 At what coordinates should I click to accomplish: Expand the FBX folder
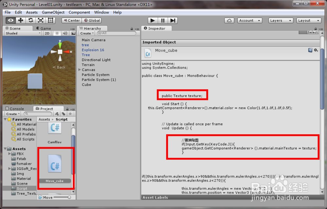tap(9, 154)
